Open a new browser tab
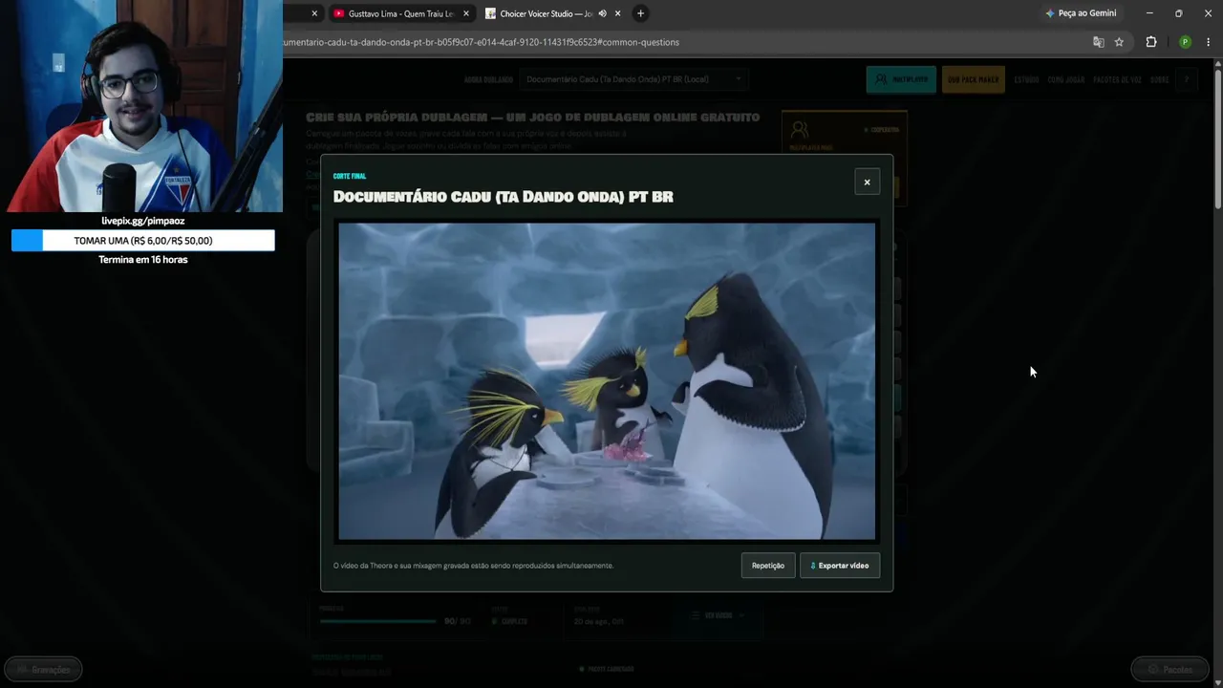 pyautogui.click(x=640, y=13)
